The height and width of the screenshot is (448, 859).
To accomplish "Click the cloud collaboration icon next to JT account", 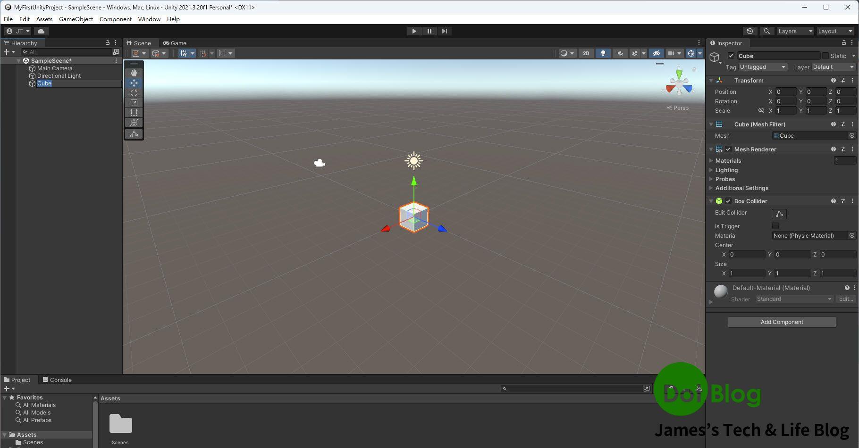I will point(41,31).
